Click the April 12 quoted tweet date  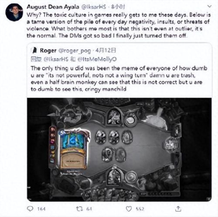point(106,51)
